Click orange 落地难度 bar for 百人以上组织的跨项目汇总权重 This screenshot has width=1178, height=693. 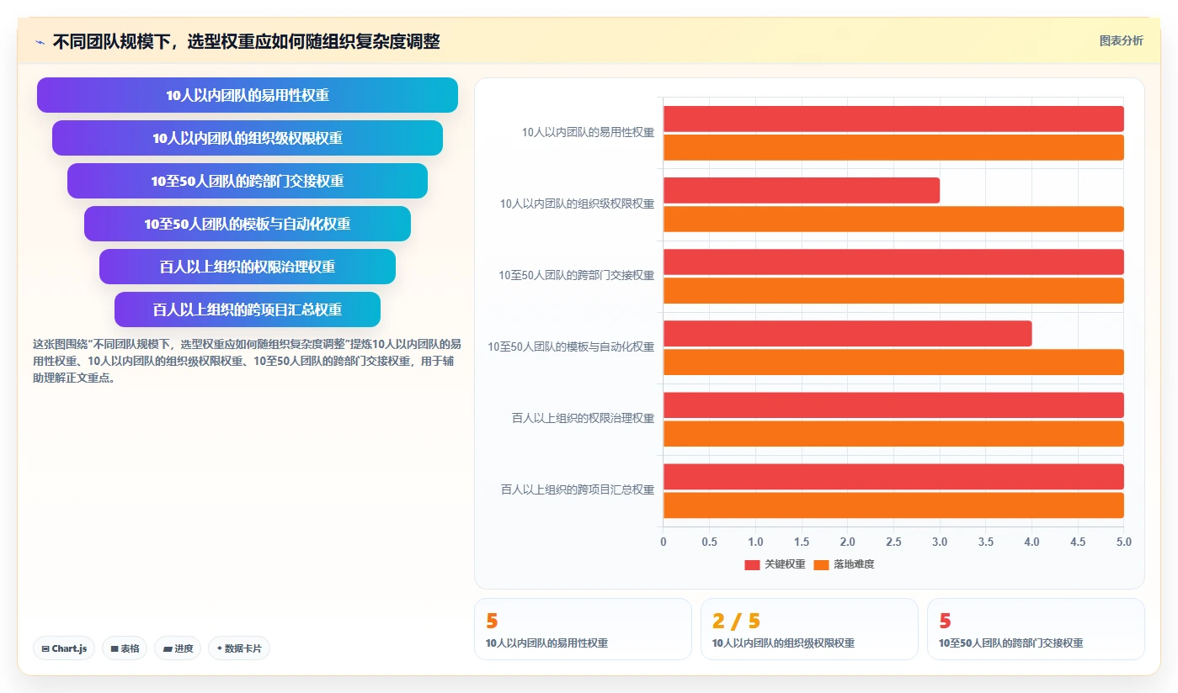click(x=893, y=505)
